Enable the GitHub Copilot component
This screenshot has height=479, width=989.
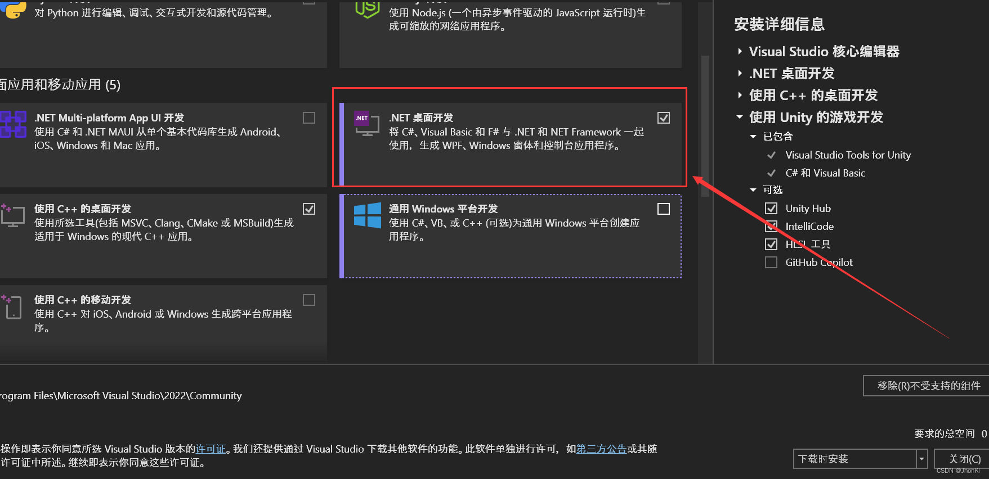tap(771, 262)
